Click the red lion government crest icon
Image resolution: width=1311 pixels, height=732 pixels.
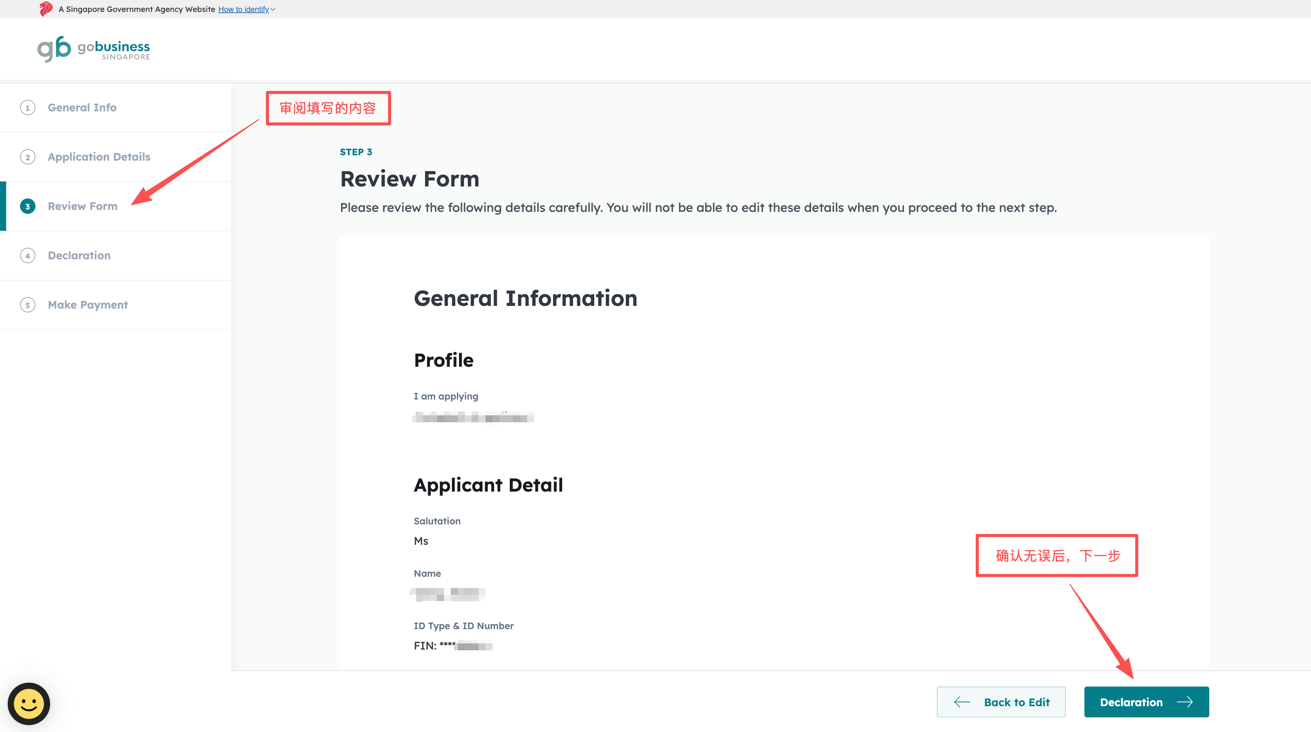pos(46,8)
